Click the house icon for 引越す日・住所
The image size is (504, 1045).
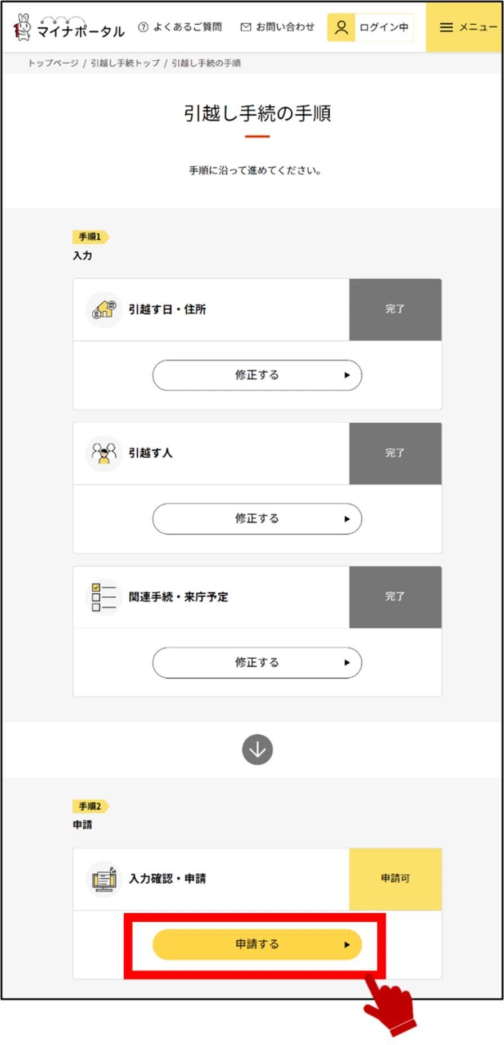(104, 309)
